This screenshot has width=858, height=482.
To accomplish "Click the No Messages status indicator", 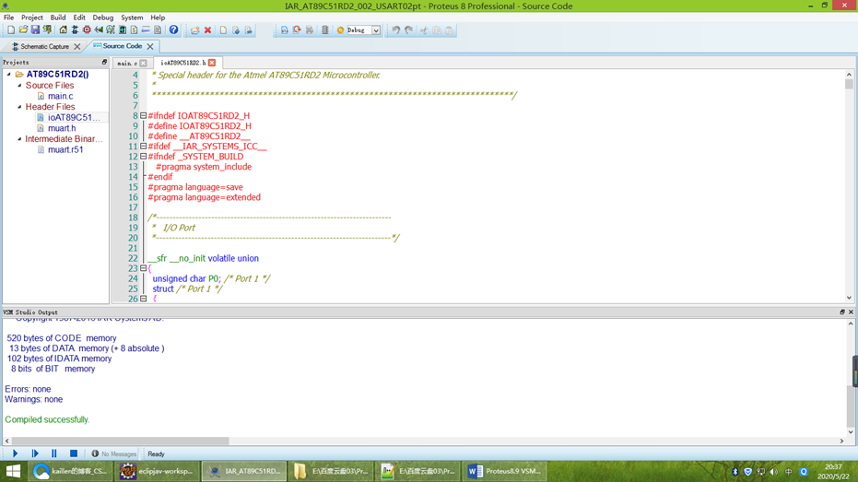I will pos(114,454).
